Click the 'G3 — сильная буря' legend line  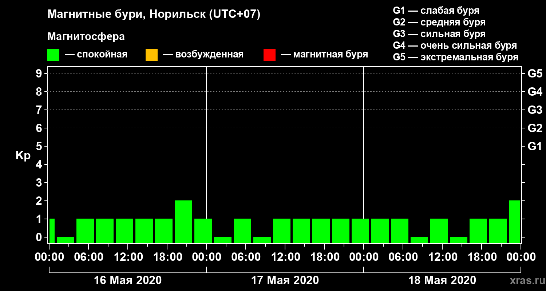pyautogui.click(x=439, y=34)
